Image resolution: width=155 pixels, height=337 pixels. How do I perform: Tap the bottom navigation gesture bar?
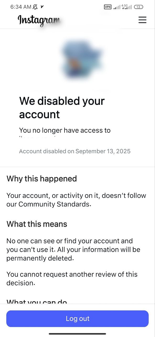pyautogui.click(x=77, y=334)
